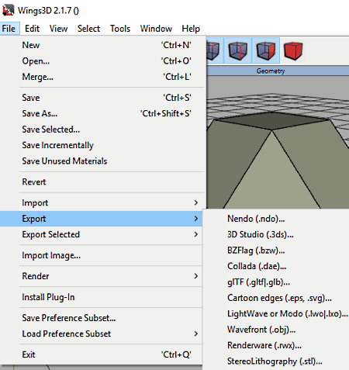Viewport: 349px width, 370px height.
Task: Export as StereoLithography (.stl)...
Action: tap(276, 361)
